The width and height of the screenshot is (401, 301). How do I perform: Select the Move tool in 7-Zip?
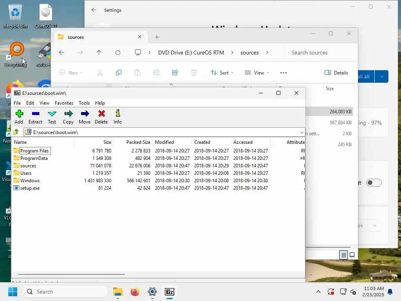click(85, 117)
